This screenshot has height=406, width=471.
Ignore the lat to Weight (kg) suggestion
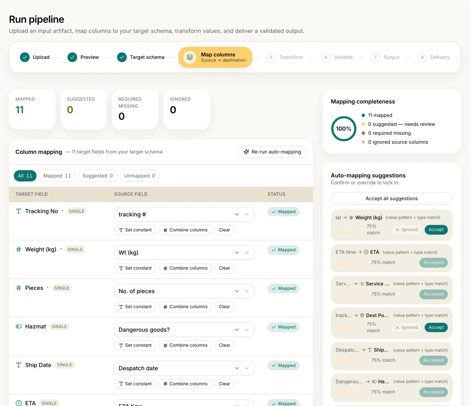[407, 230]
